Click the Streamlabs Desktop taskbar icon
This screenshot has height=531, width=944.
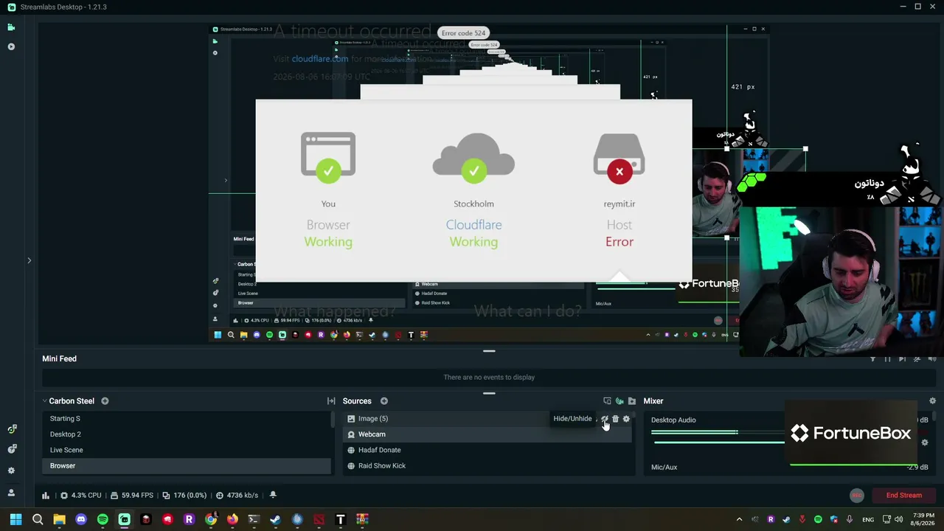124,519
